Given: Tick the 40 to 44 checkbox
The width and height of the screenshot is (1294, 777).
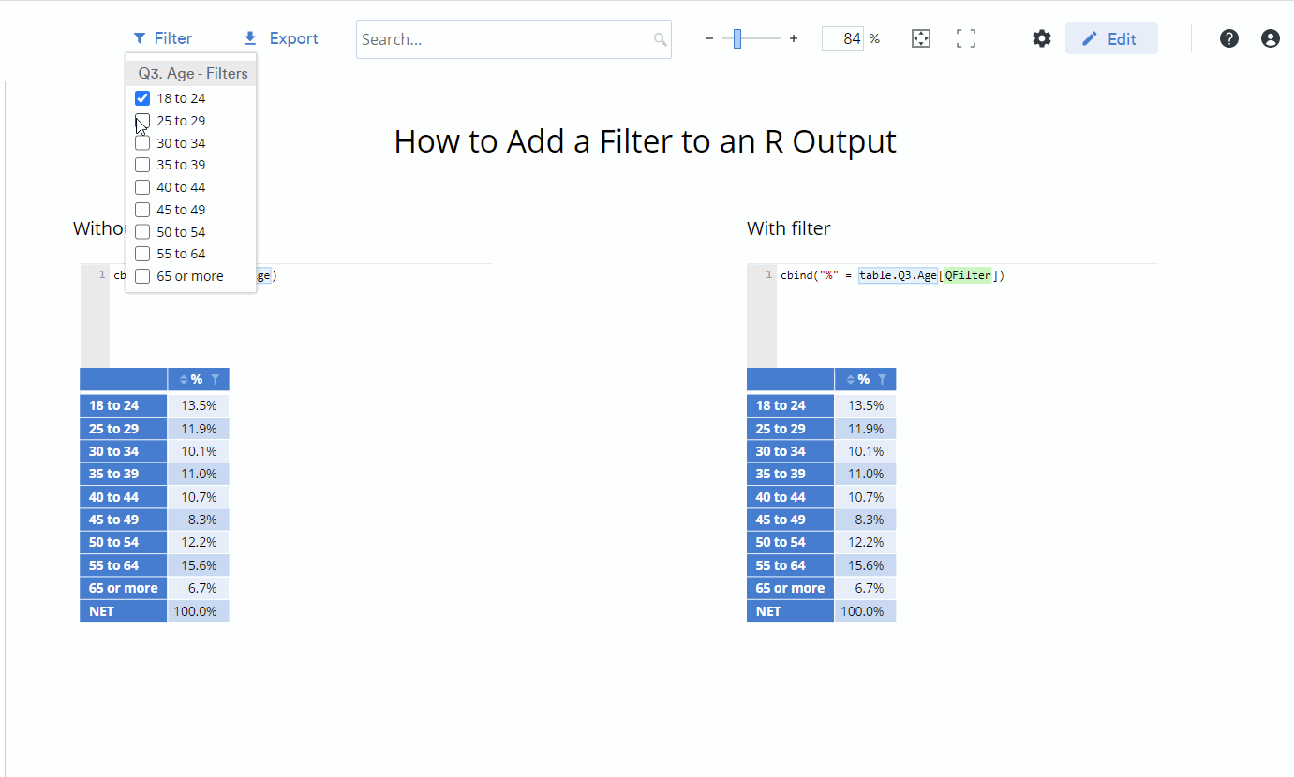Looking at the screenshot, I should coord(142,187).
